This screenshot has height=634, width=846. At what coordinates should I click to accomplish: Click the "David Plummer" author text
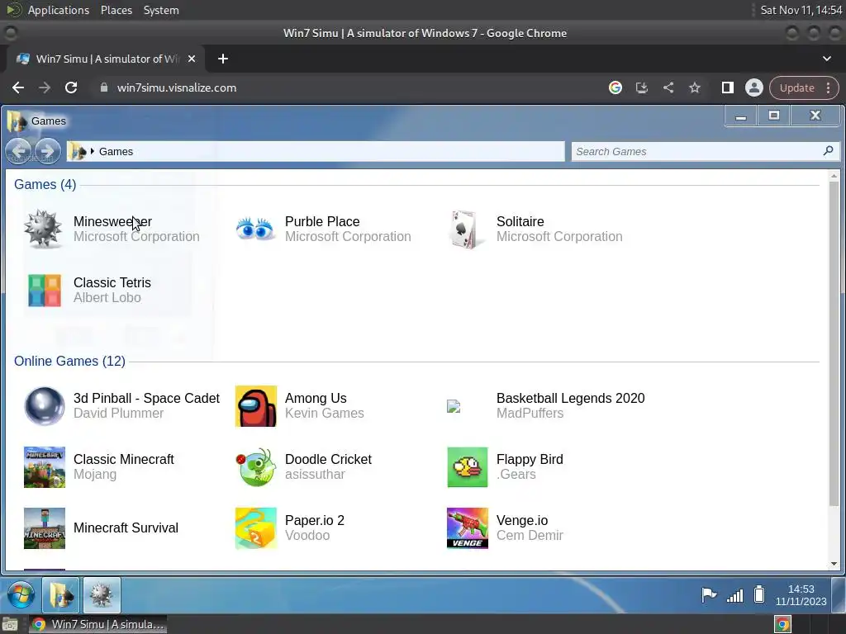click(x=118, y=413)
